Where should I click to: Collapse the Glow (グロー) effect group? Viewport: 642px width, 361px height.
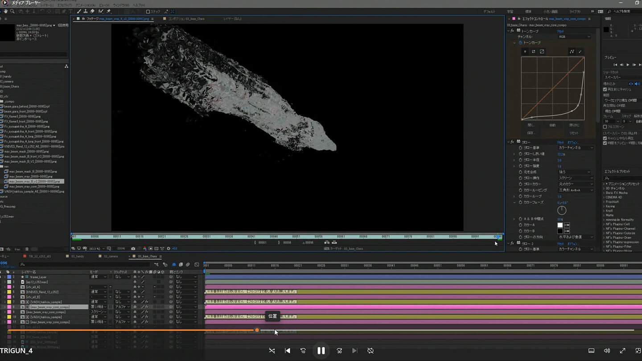[x=509, y=142]
